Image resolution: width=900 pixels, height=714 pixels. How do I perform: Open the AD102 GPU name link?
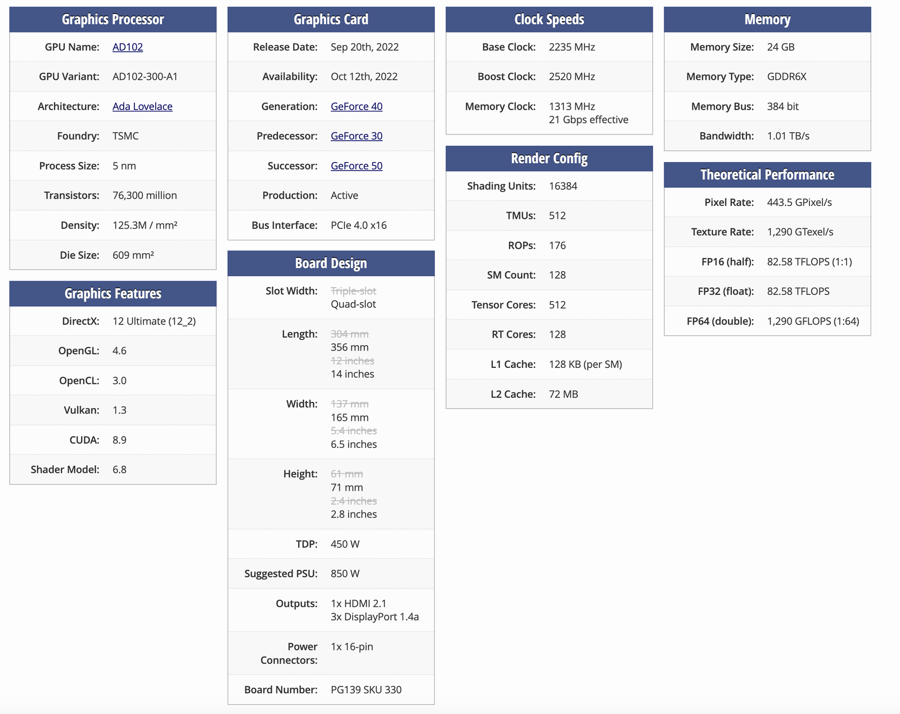(127, 47)
